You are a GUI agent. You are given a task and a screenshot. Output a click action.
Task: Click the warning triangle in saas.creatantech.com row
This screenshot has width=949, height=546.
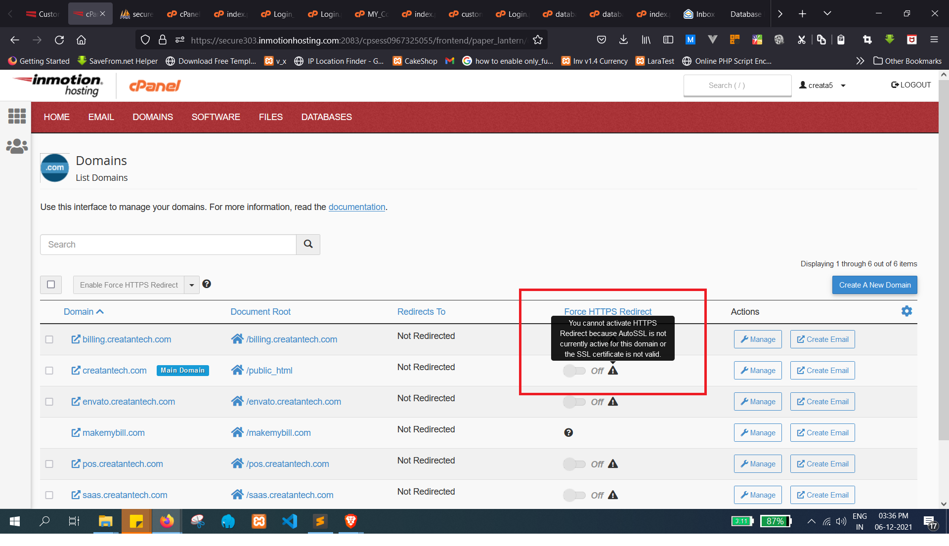[x=613, y=495]
